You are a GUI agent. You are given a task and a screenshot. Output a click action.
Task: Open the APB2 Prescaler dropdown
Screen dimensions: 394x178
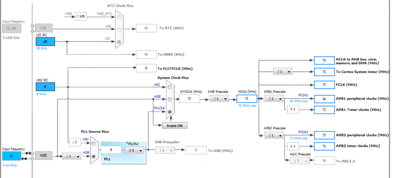(x=274, y=135)
